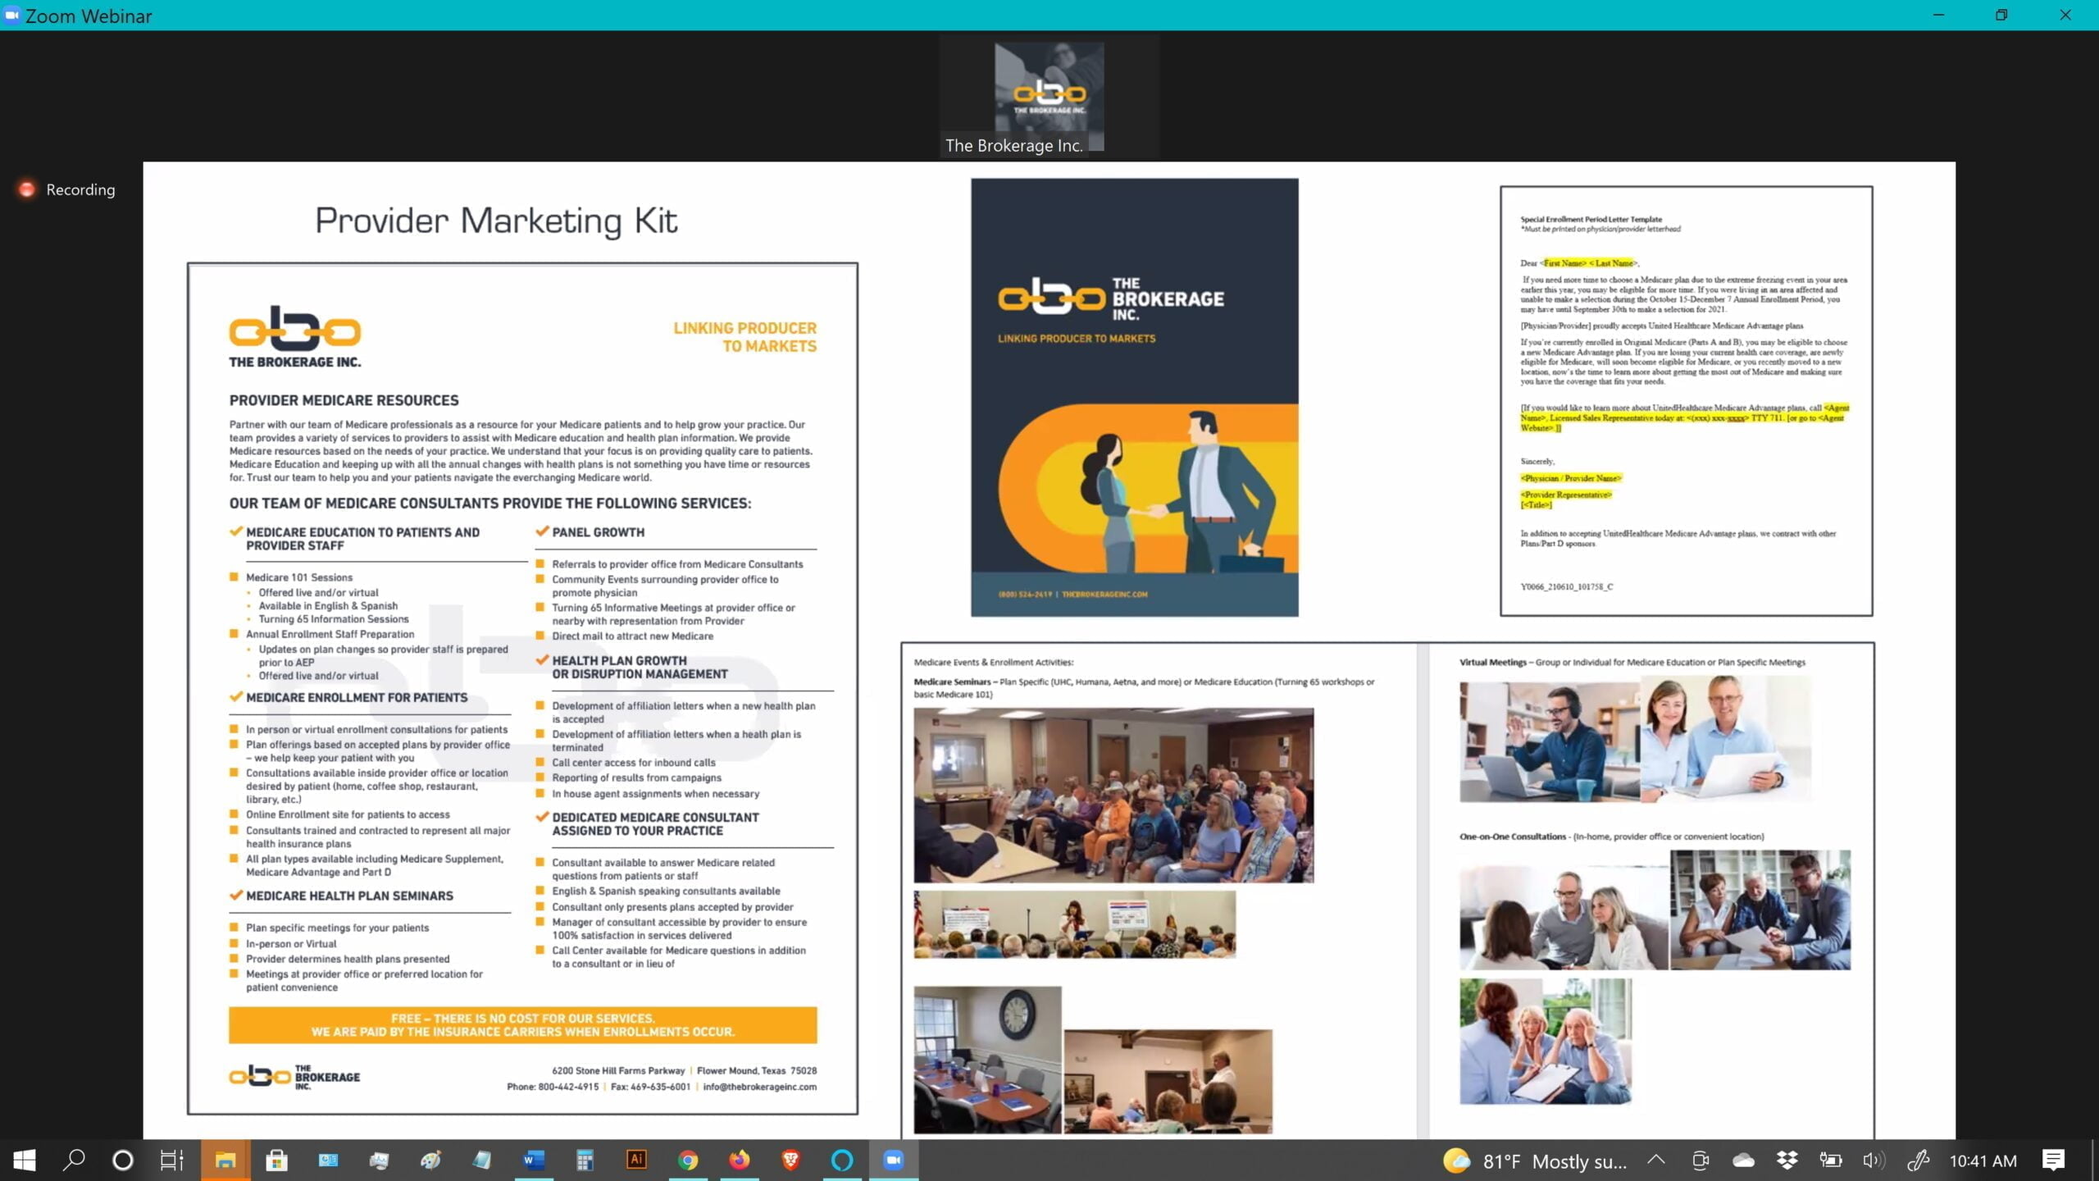This screenshot has width=2099, height=1181.
Task: Open the Alexa app in taskbar
Action: pyautogui.click(x=842, y=1160)
